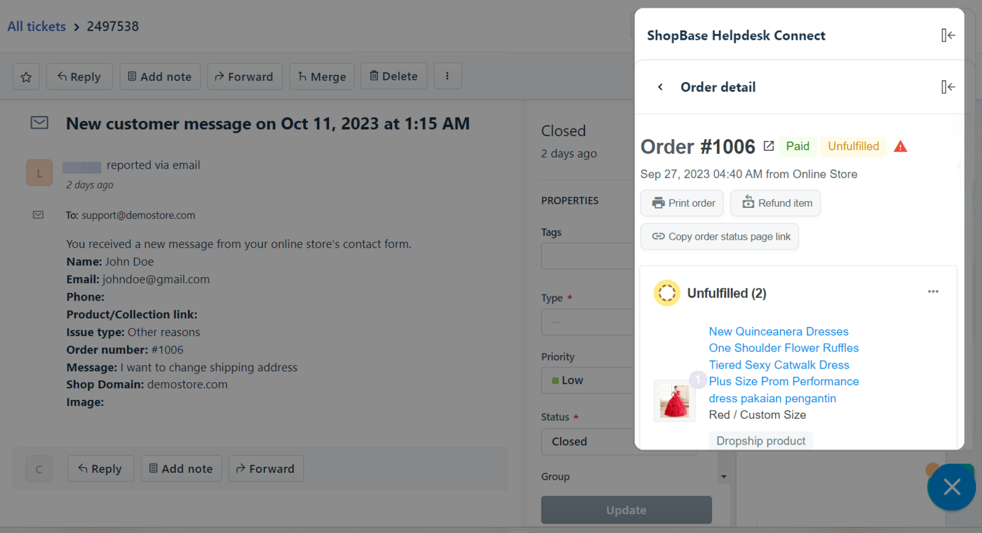Delete this ticket
982x533 pixels.
393,77
